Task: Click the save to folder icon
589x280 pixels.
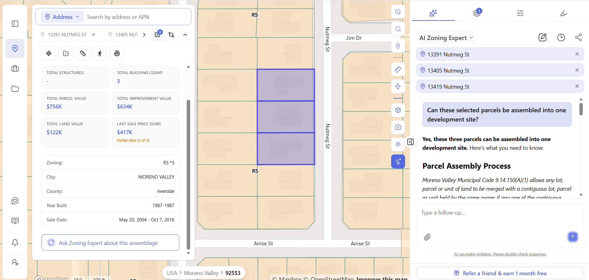Action: click(66, 53)
